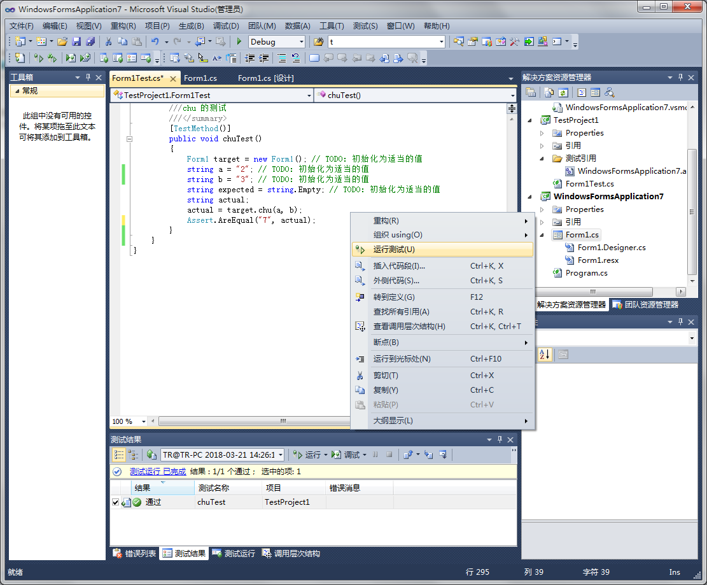Toggle the checkbox for chuTest result row

click(115, 502)
